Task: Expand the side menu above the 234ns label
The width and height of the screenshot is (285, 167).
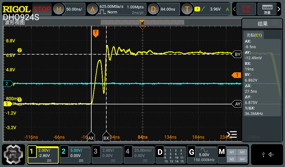Action: (x=232, y=135)
